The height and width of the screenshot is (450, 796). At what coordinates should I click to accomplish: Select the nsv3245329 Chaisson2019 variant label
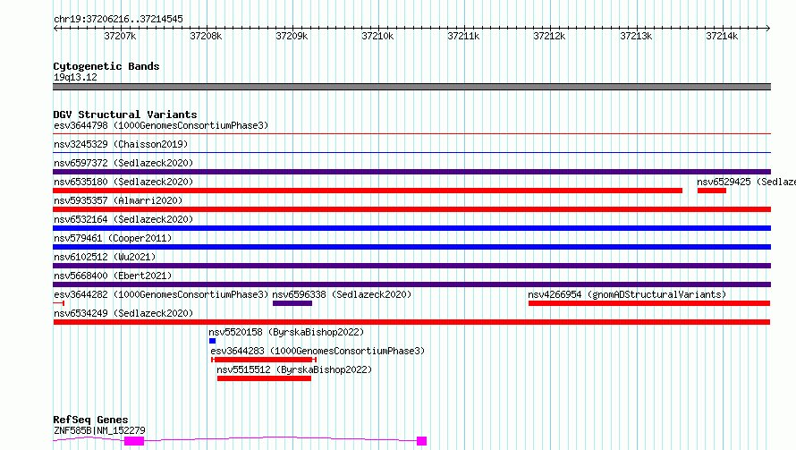point(121,144)
